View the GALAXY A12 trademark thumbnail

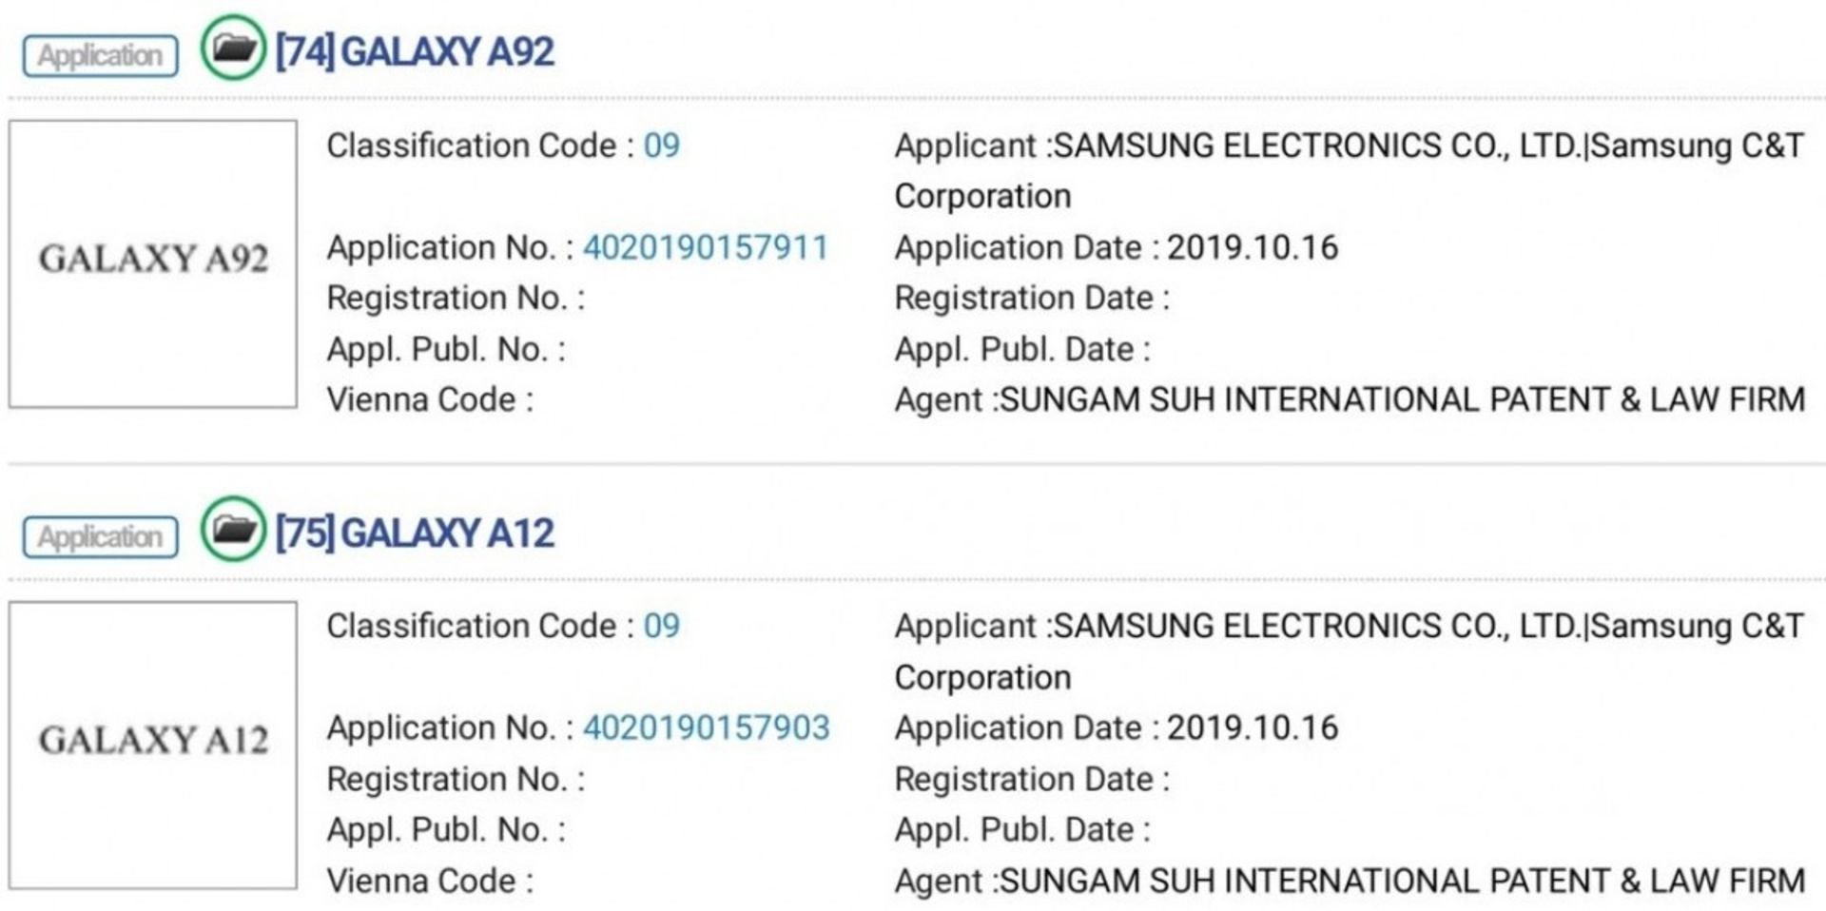(153, 745)
